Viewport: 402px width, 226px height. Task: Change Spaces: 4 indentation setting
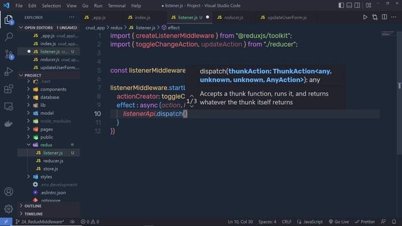267,222
